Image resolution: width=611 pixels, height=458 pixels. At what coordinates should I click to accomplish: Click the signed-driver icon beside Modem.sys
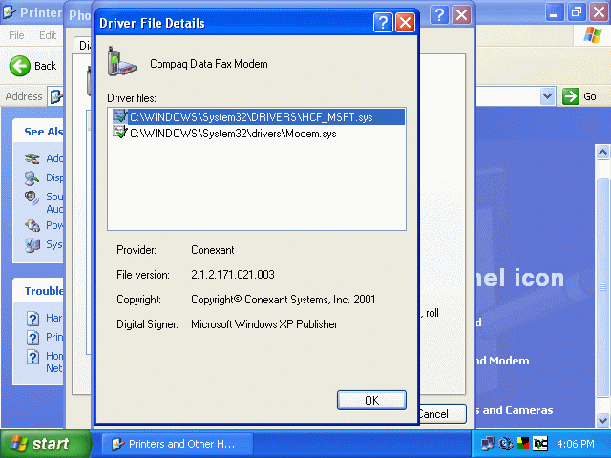click(120, 133)
